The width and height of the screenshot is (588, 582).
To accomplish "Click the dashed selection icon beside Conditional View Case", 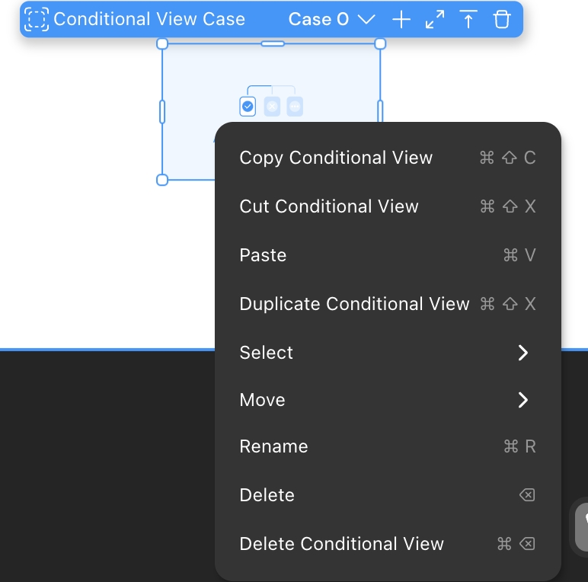I will 37,20.
